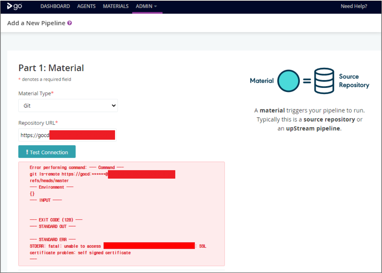382x273 pixels.
Task: Click the teal Material circle icon
Action: 289,81
